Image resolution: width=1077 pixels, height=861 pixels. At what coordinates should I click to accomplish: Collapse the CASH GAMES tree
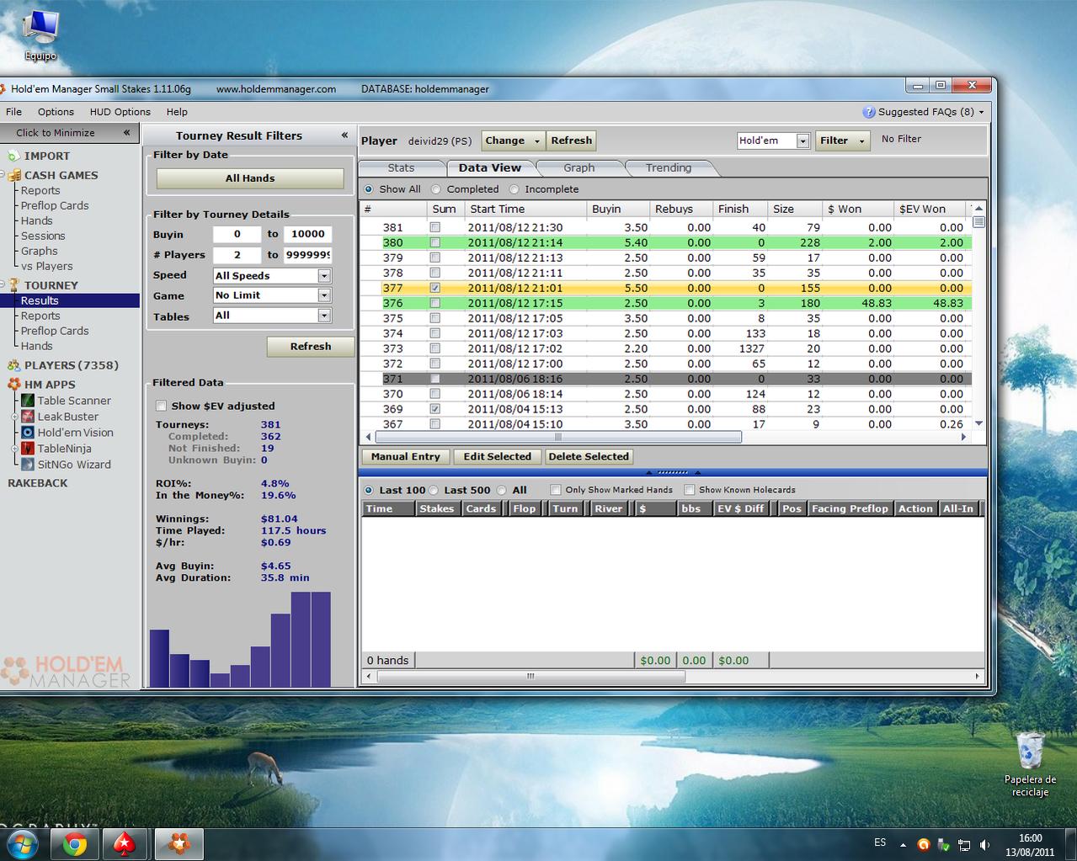[x=3, y=175]
